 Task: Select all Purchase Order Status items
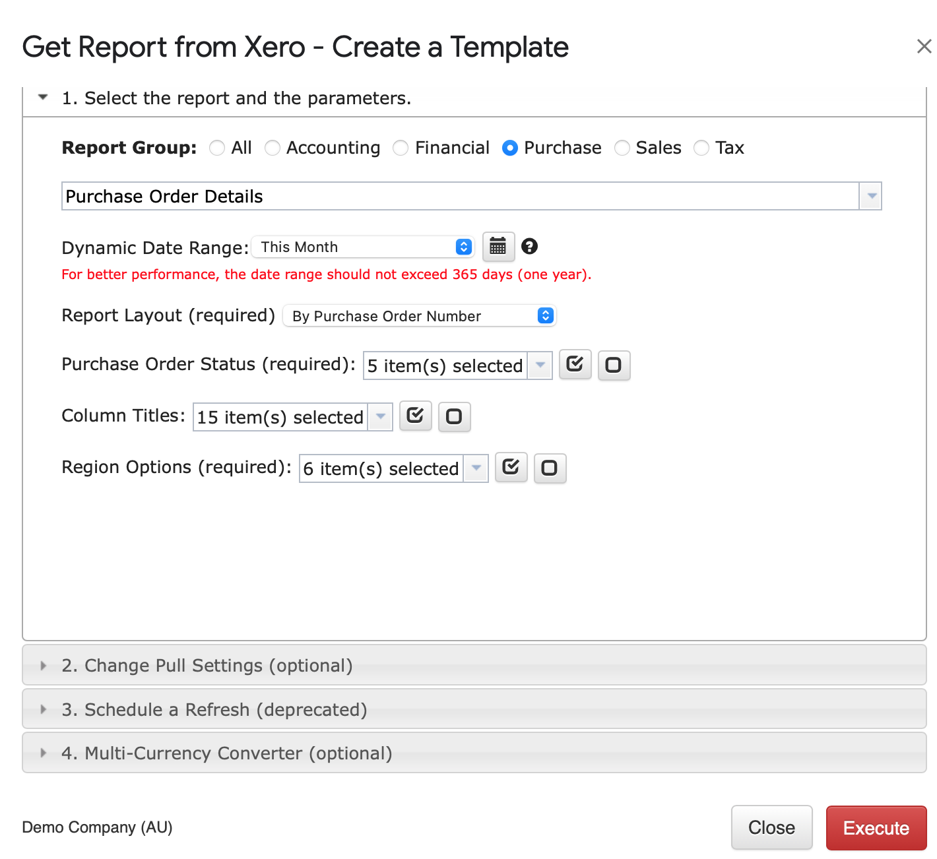575,365
